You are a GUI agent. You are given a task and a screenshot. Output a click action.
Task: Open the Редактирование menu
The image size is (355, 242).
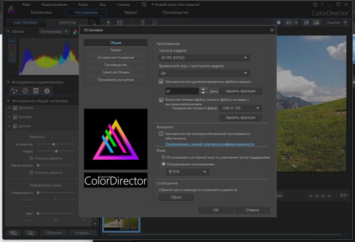coord(54,4)
